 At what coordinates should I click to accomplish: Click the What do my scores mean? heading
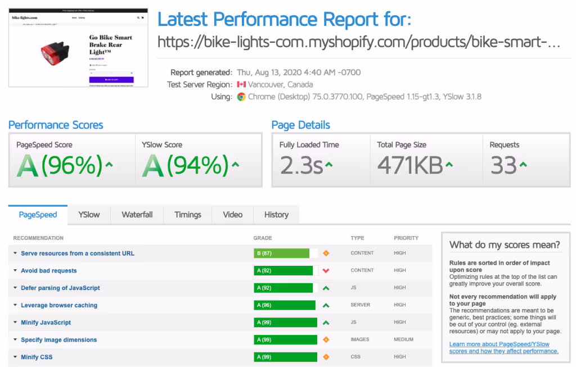click(505, 245)
